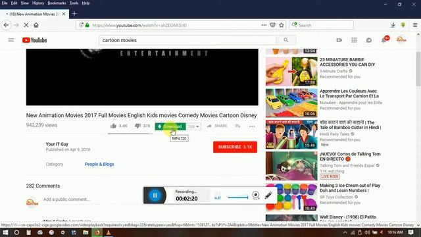Viewport: 421px width, 237px height.
Task: Open the YouTube apps grid icon
Action: pos(354,40)
